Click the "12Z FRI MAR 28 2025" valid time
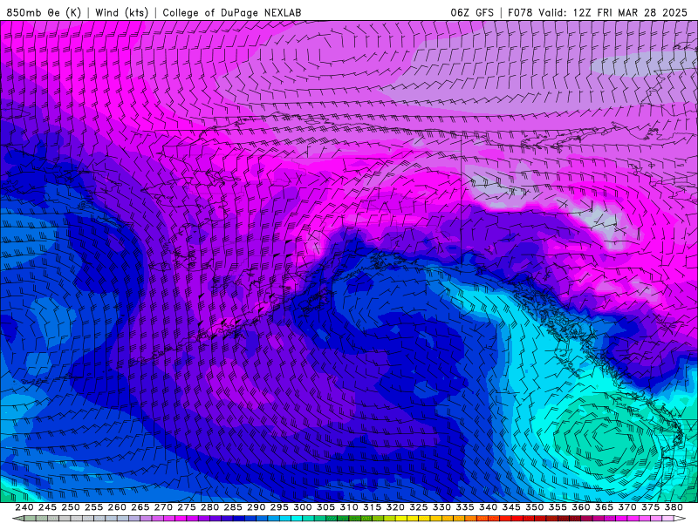 tap(630, 12)
